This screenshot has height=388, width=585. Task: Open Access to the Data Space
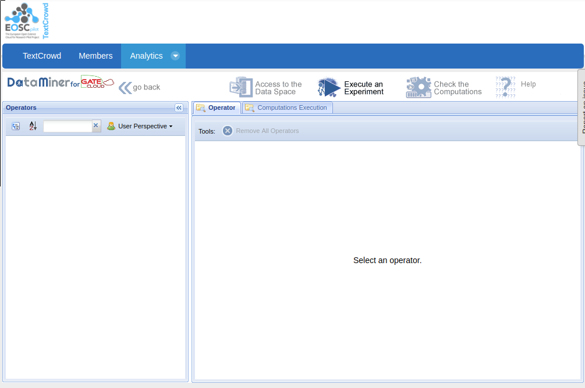pos(278,88)
